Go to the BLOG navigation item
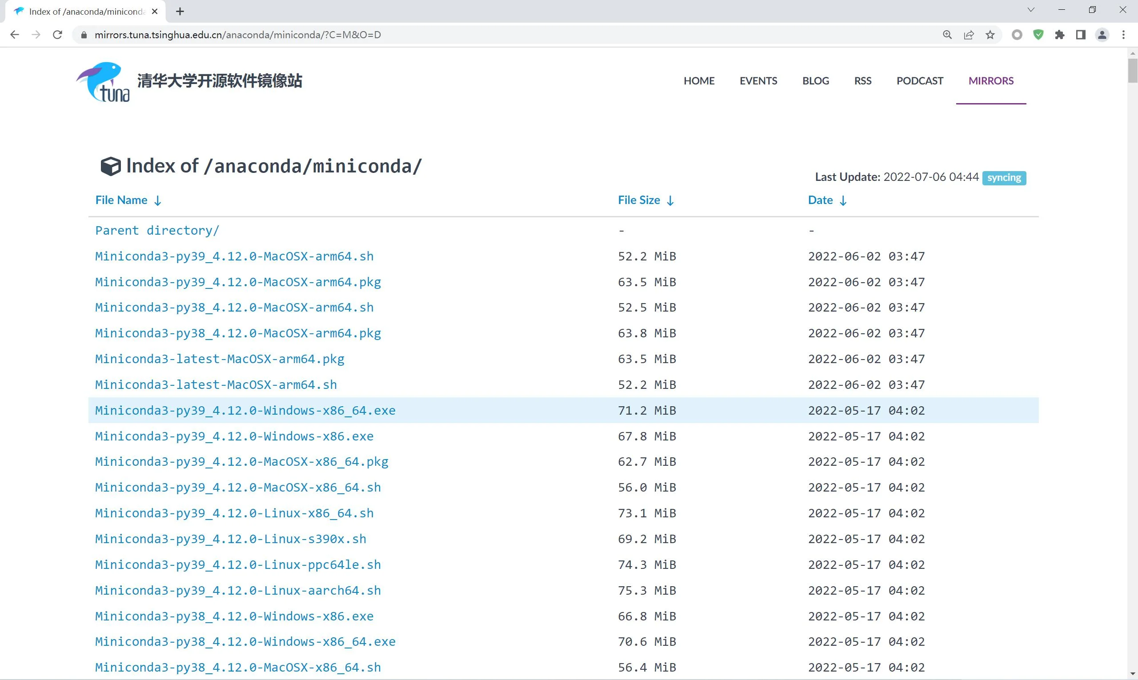1138x680 pixels. click(x=815, y=80)
